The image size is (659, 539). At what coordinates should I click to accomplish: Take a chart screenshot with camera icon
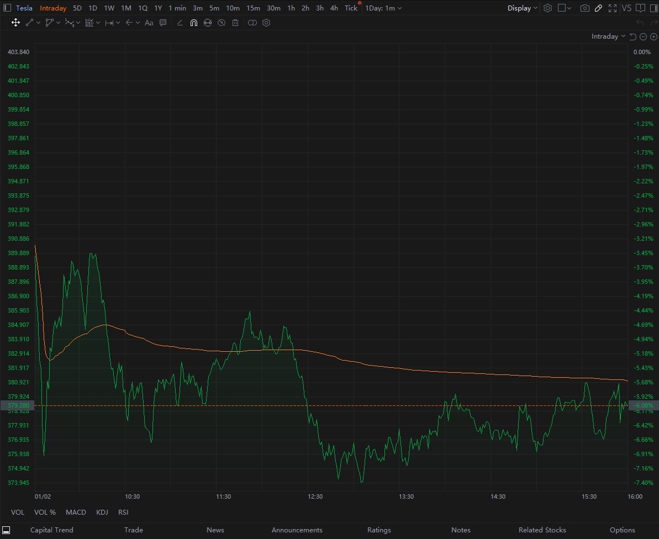tap(584, 8)
